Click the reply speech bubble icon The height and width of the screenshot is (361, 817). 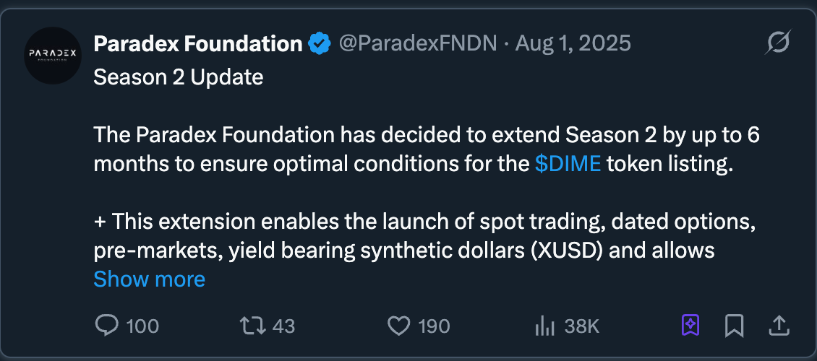pyautogui.click(x=106, y=326)
